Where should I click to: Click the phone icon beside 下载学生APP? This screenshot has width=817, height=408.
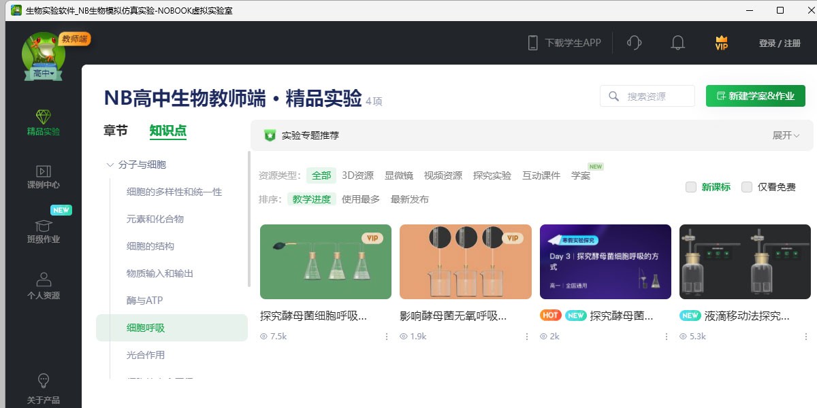(533, 43)
